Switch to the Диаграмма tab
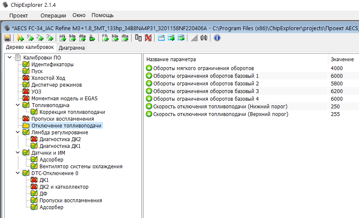This screenshot has height=218, width=359. click(72, 48)
